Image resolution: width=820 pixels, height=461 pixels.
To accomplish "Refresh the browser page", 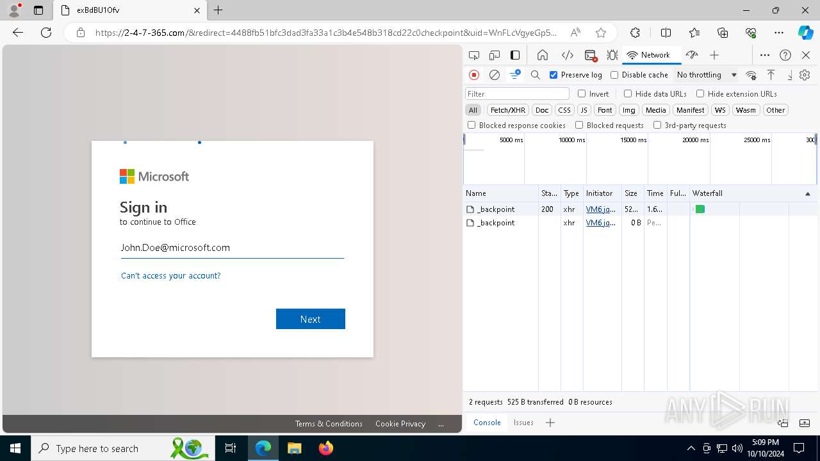I will click(x=46, y=33).
